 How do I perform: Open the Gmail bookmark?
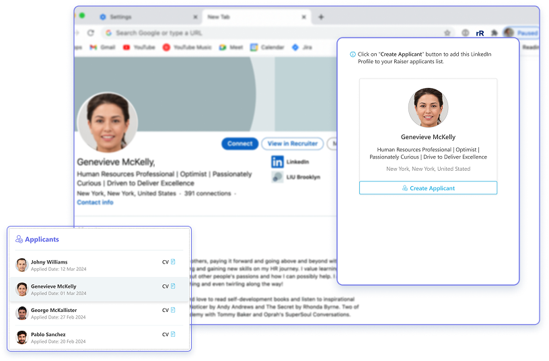point(102,47)
